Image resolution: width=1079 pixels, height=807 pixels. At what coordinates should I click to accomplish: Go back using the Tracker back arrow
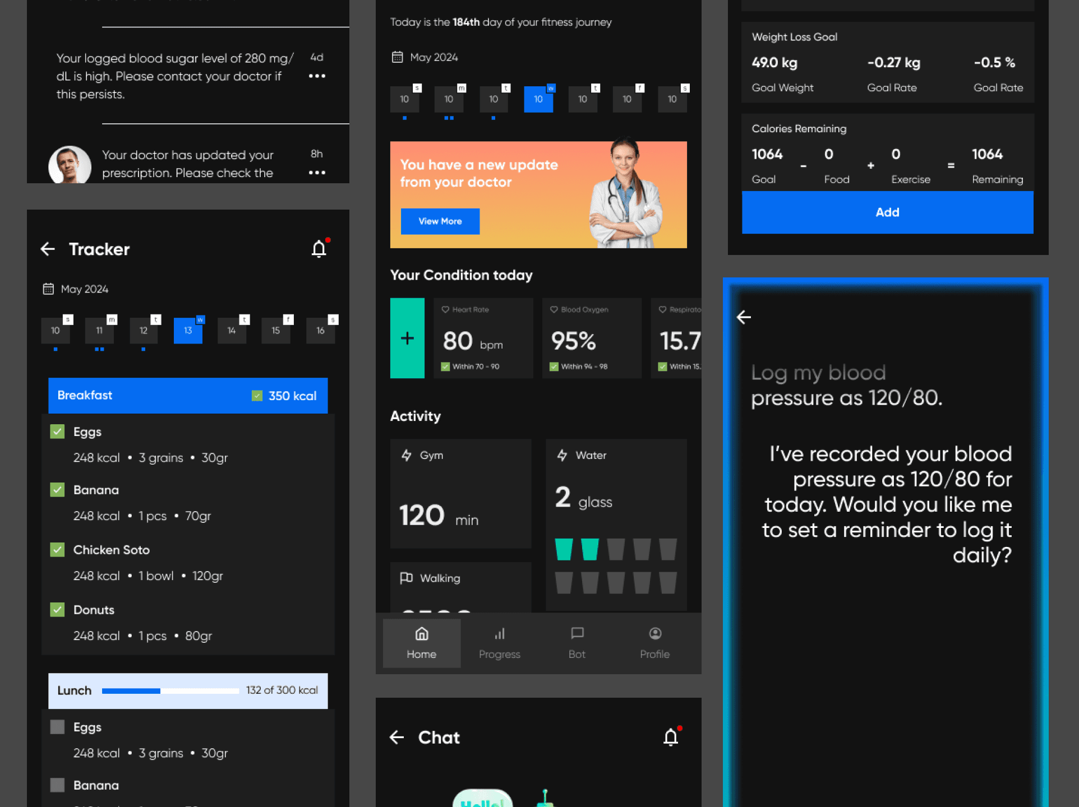pyautogui.click(x=48, y=249)
